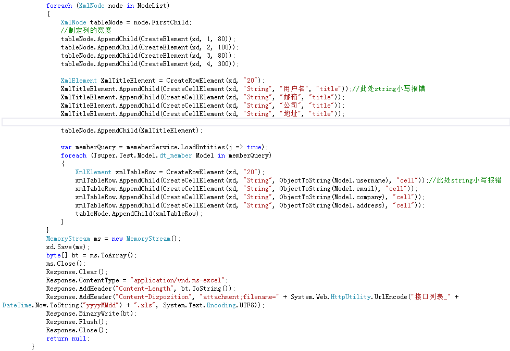The image size is (510, 351).
Task: Click the 'Response.Close();' line
Action: pyautogui.click(x=77, y=330)
